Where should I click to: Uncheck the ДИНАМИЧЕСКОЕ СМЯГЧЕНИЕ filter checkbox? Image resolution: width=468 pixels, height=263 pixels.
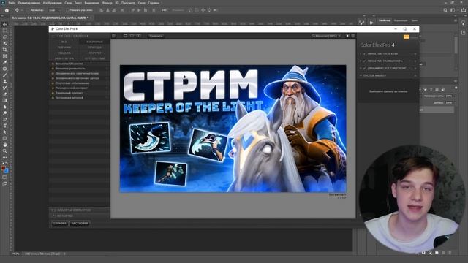pos(365,68)
